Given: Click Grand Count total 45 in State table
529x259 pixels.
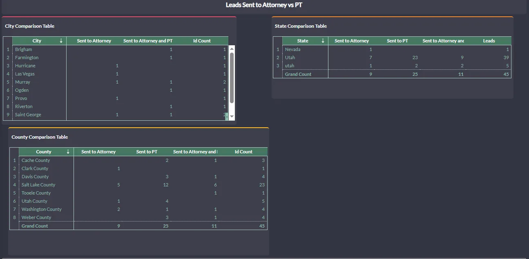Looking at the screenshot, I should click(x=506, y=74).
